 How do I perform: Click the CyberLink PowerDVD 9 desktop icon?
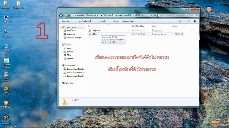click(6, 120)
